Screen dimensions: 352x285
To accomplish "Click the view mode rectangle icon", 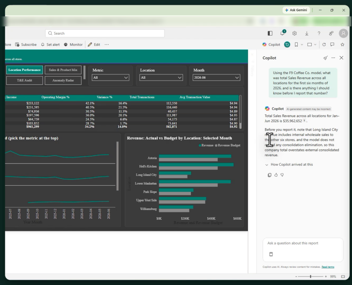I will point(310,45).
